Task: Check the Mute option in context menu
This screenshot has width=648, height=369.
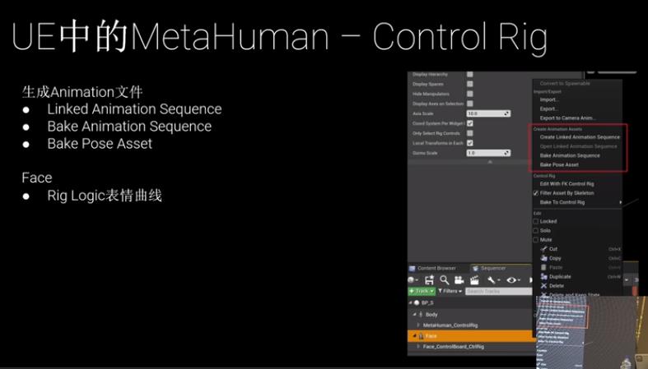Action: 536,239
